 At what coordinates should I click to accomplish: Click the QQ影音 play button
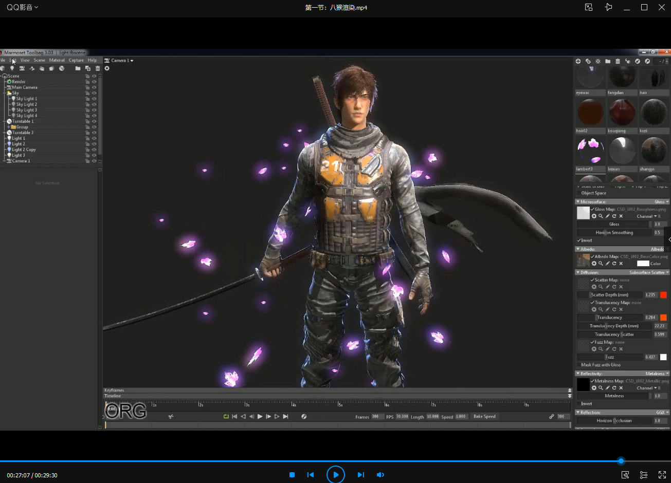(x=335, y=474)
